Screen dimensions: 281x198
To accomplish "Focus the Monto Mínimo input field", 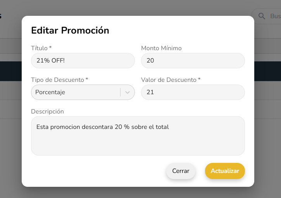I will (193, 61).
